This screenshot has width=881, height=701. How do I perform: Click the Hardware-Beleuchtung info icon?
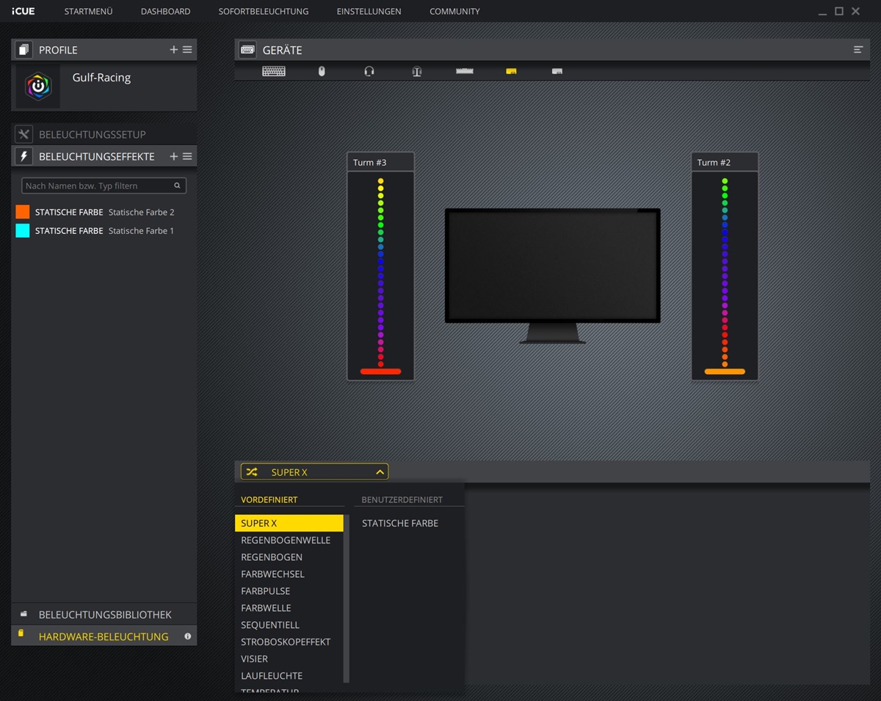(x=188, y=636)
